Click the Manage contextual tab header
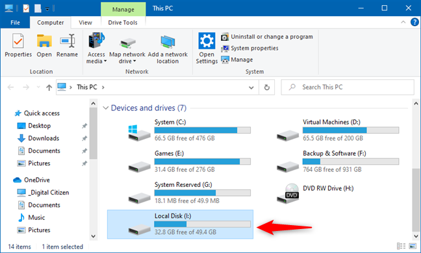Screen dimensions: 421x253 coord(123,9)
